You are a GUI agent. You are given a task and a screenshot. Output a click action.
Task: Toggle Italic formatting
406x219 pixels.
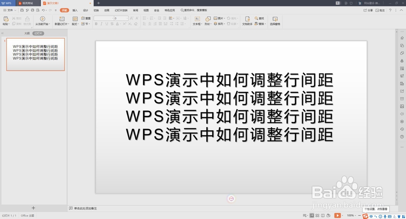(101, 24)
